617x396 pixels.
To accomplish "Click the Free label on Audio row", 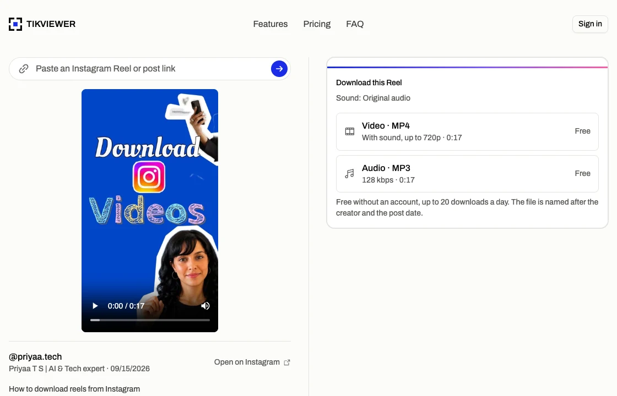I will [582, 174].
